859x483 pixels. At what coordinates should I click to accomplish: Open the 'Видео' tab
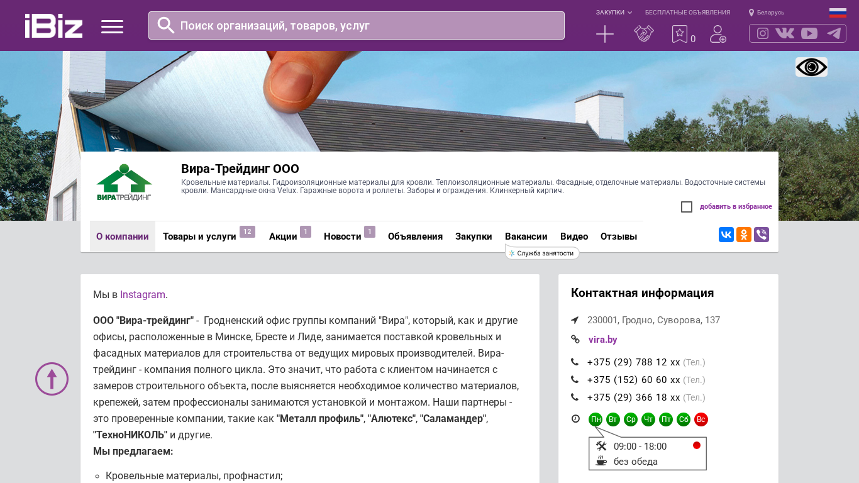[574, 236]
